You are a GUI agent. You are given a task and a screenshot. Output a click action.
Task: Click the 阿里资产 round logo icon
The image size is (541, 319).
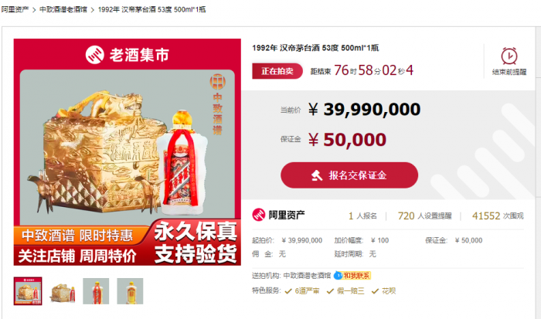(x=258, y=215)
